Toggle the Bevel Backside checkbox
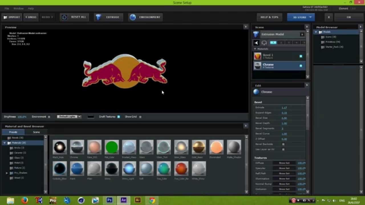This screenshot has width=365, height=205. click(x=283, y=144)
